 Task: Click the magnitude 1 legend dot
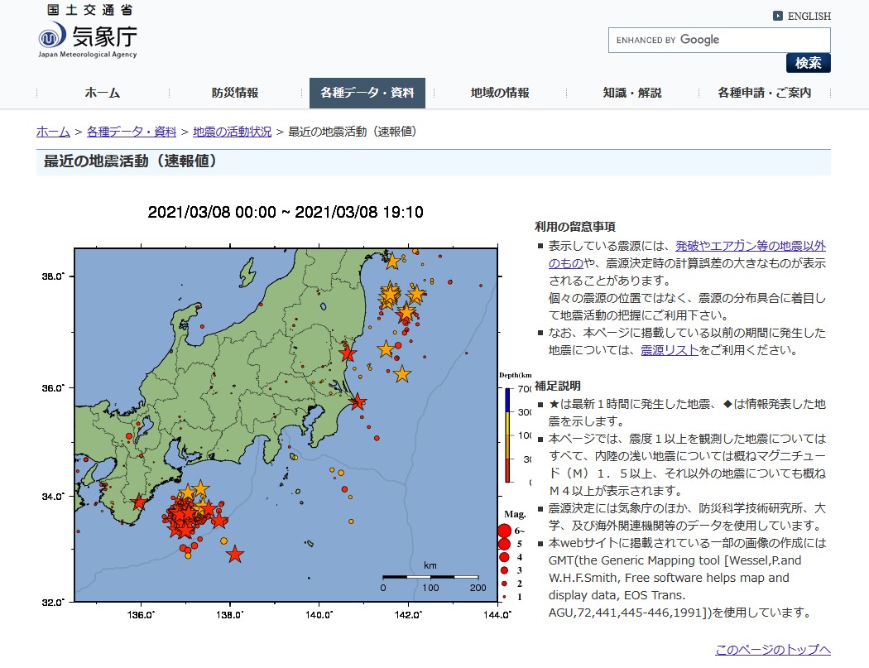point(504,597)
